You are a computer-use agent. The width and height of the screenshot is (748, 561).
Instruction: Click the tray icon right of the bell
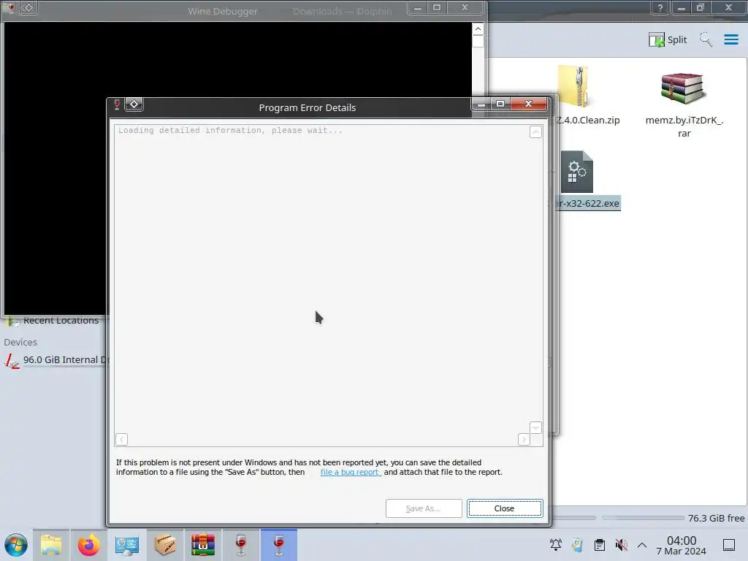(x=578, y=545)
